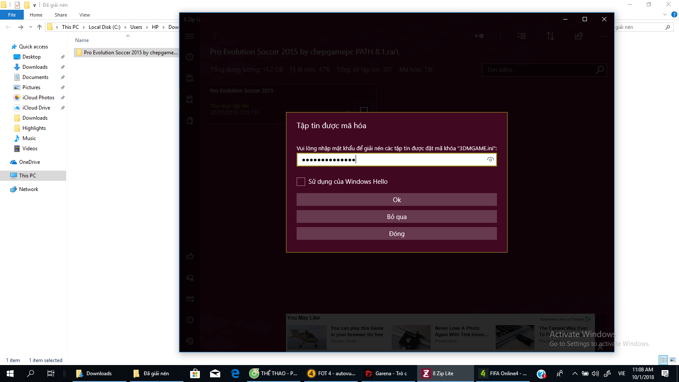Click the like thumbs-up icon in 8 Zip sidebar
Screen dimensions: 679x382
(x=190, y=256)
